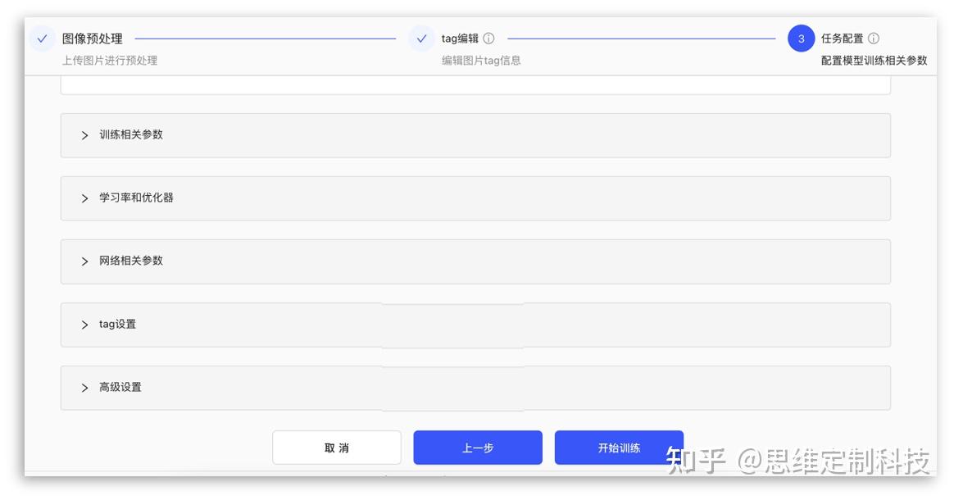Expand the 网络相关参数 chevron

coord(84,261)
